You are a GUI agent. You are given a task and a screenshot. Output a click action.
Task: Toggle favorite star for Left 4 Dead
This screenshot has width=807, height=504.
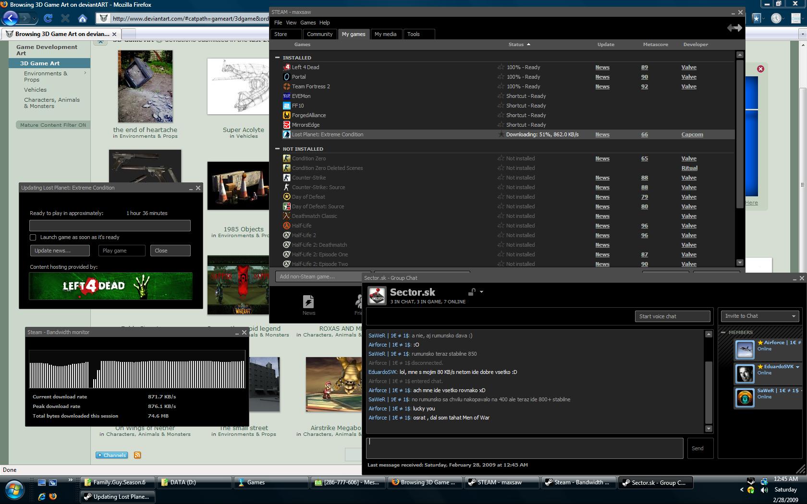[501, 67]
